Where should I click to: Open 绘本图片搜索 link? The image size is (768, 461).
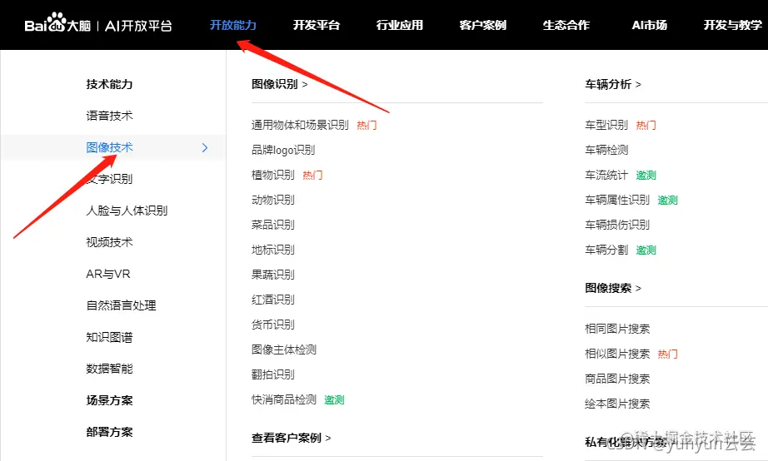pos(617,404)
